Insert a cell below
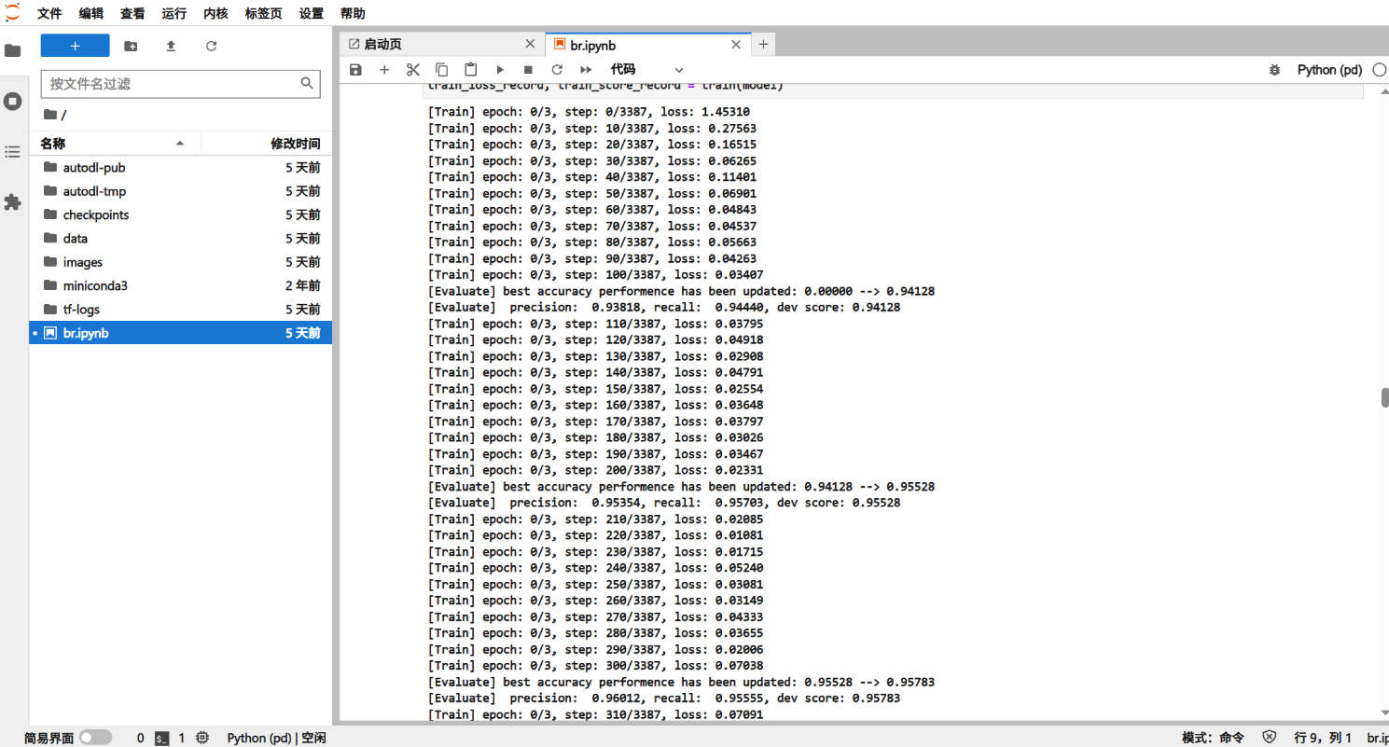Screen dimensions: 1389x747 point(384,70)
